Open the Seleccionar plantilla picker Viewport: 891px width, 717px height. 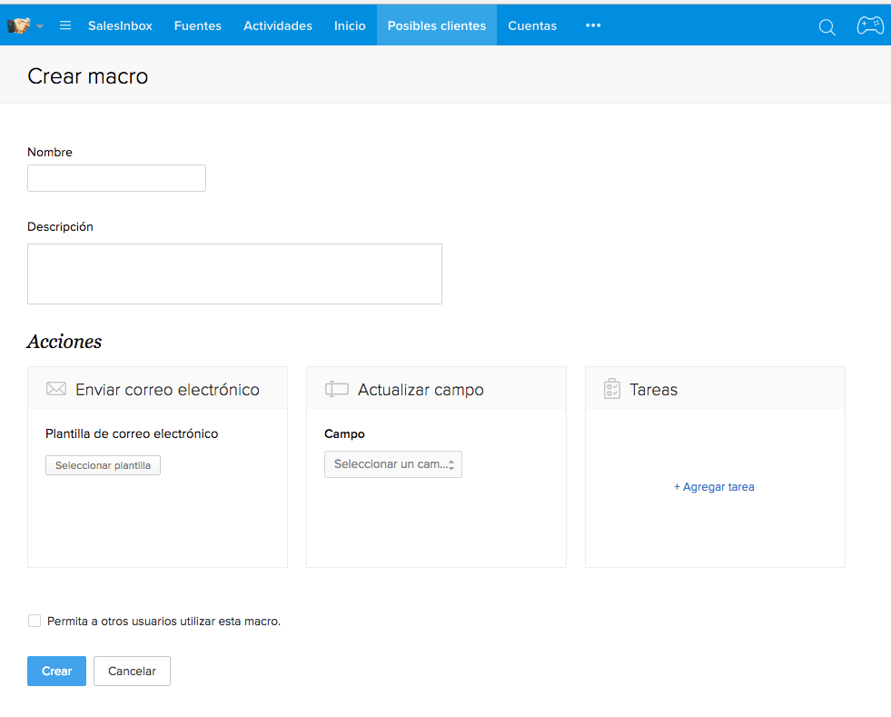click(103, 465)
